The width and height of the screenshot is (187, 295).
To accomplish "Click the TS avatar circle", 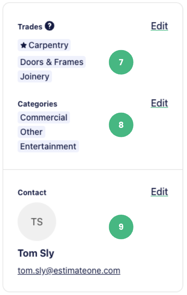I will coord(37,222).
